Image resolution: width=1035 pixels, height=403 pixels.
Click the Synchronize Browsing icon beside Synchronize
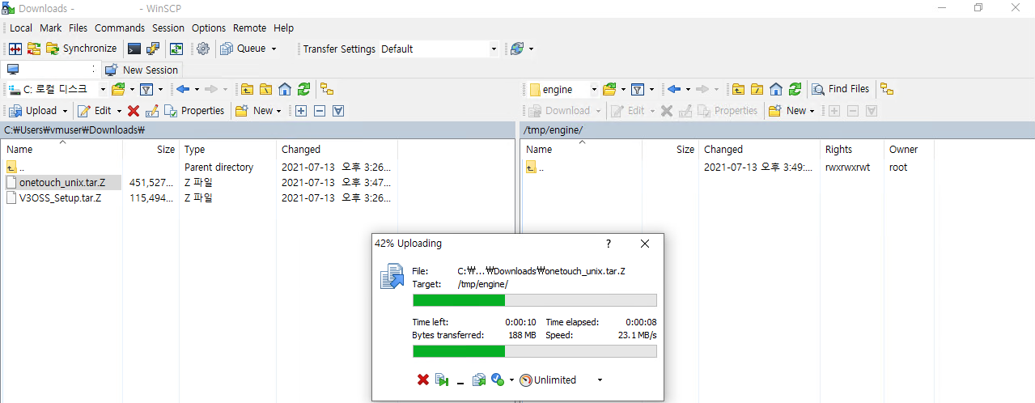coord(34,49)
